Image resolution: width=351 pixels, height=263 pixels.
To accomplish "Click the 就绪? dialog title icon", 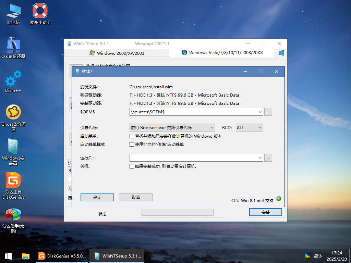I will (77, 71).
